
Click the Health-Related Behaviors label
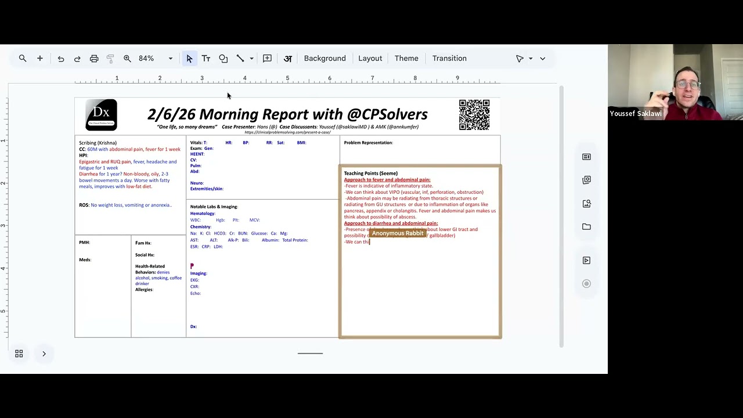click(150, 269)
